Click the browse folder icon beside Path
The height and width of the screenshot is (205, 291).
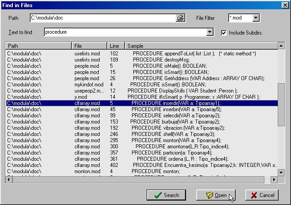[180, 18]
